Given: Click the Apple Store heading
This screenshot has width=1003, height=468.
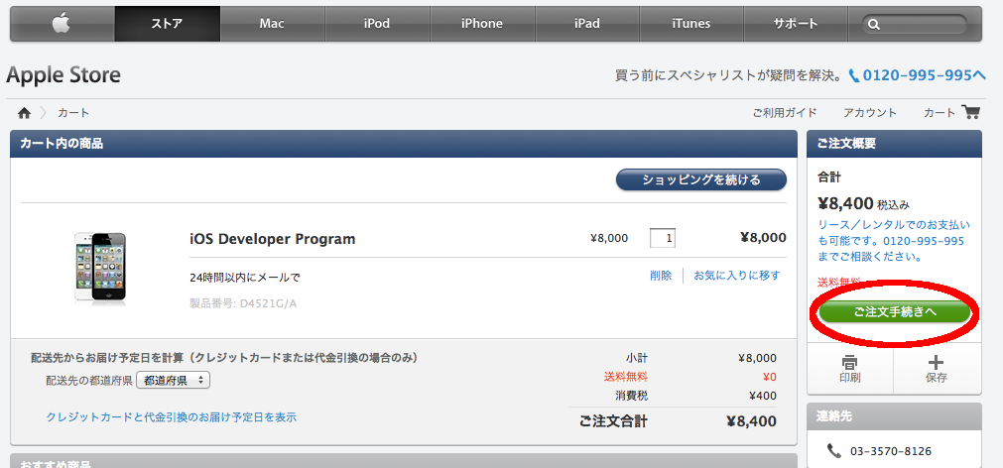Looking at the screenshot, I should tap(63, 75).
